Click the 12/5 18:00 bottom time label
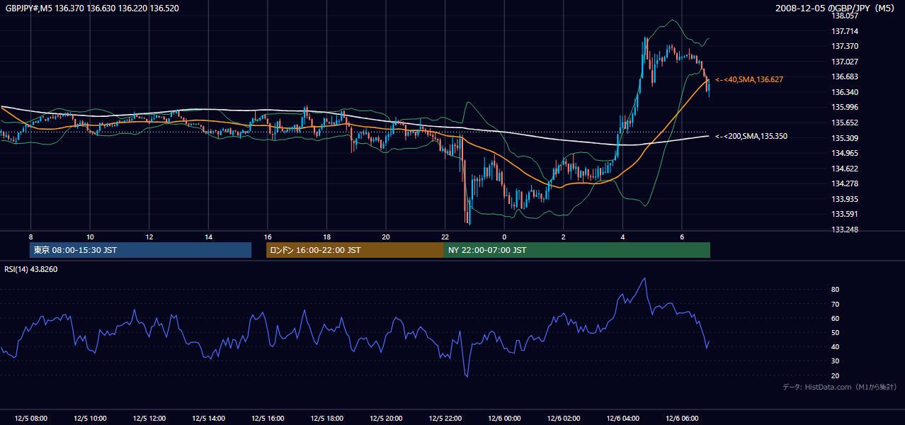This screenshot has height=425, width=905. (x=326, y=419)
